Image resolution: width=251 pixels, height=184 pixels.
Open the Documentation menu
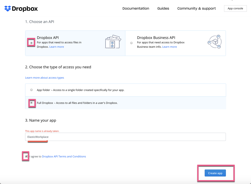pyautogui.click(x=136, y=9)
